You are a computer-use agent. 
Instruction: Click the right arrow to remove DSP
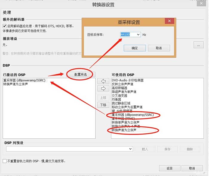tap(103, 88)
